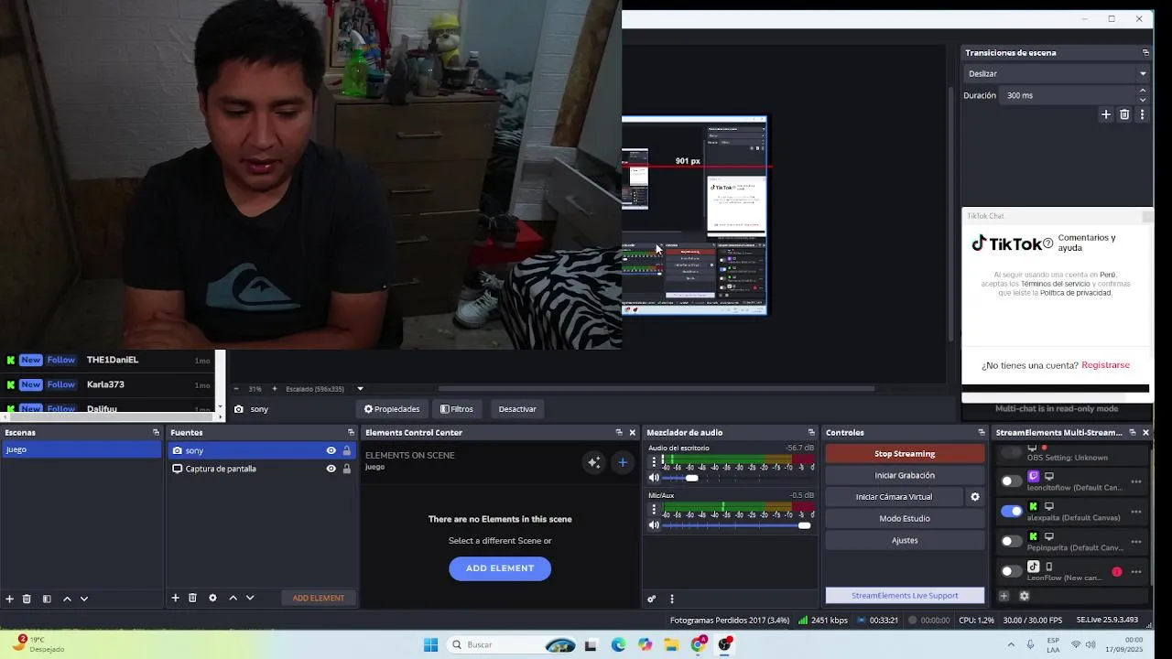Delete selected scene with trash icon in Escenas
This screenshot has width=1172, height=659.
(x=27, y=599)
